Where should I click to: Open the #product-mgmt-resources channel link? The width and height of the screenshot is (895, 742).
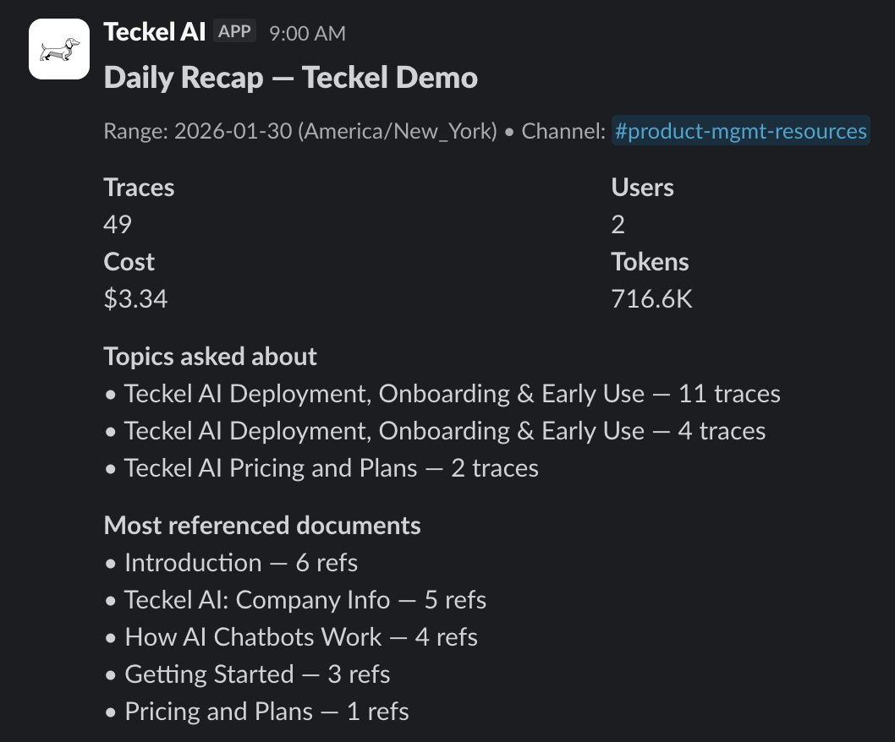(740, 131)
